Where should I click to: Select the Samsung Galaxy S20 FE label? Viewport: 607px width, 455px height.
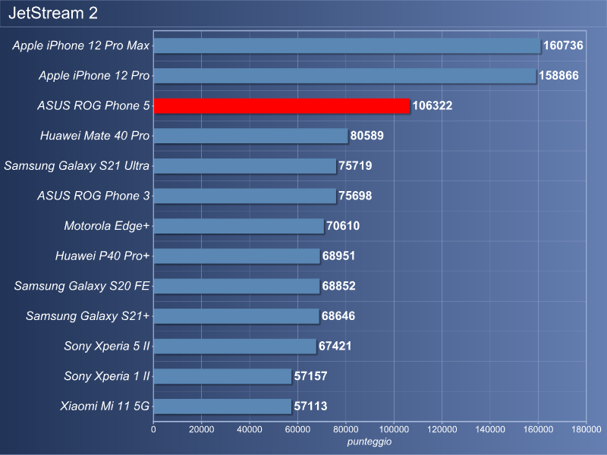click(82, 286)
